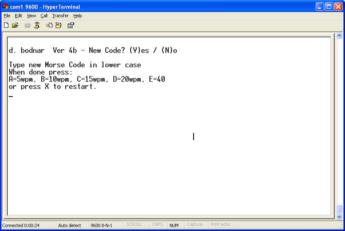Expand the Call menu

44,16
